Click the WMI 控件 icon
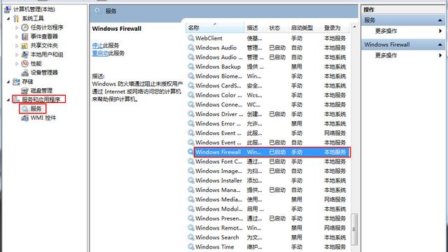 (25, 118)
